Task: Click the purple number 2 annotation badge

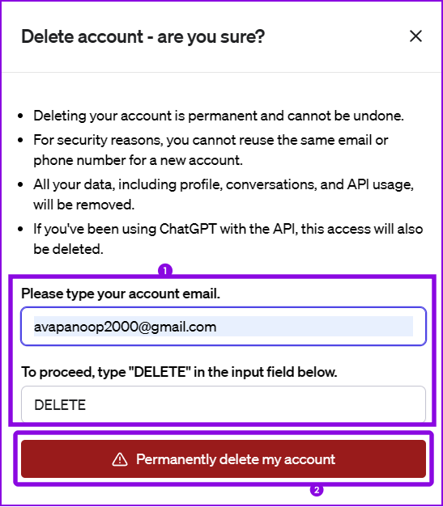Action: 317,489
